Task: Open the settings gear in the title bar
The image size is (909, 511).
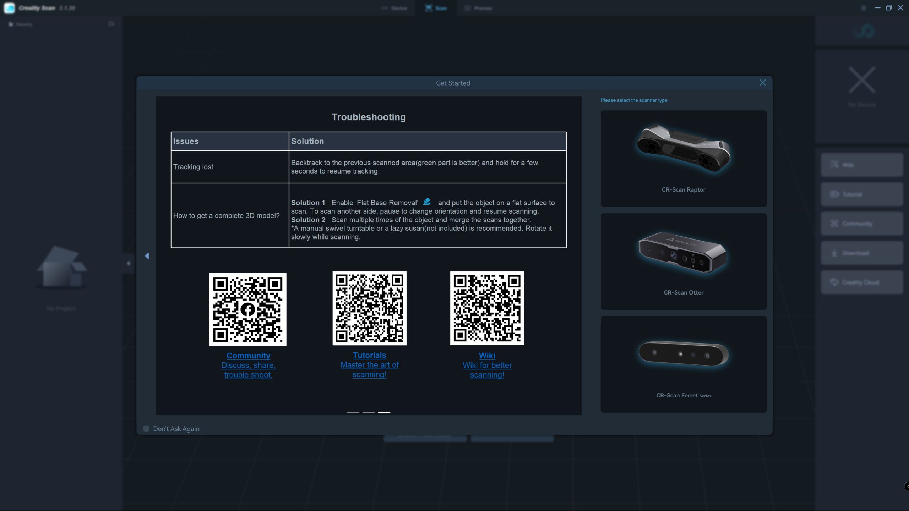Action: tap(864, 8)
